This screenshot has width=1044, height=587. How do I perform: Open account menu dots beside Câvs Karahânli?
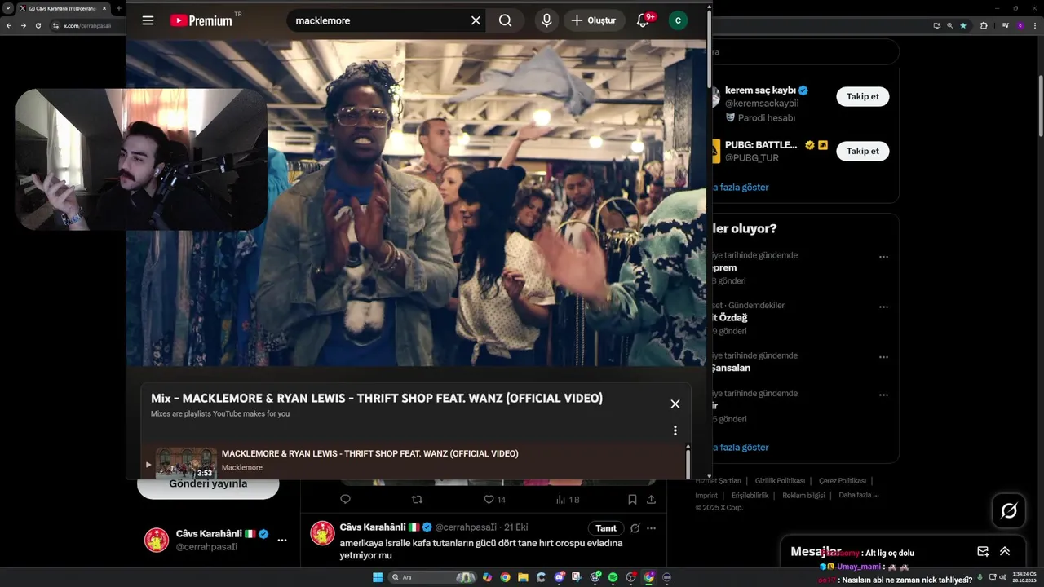(282, 541)
